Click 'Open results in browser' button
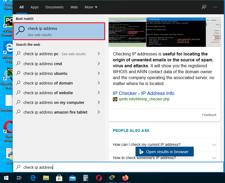This screenshot has height=183, width=225. pyautogui.click(x=165, y=152)
